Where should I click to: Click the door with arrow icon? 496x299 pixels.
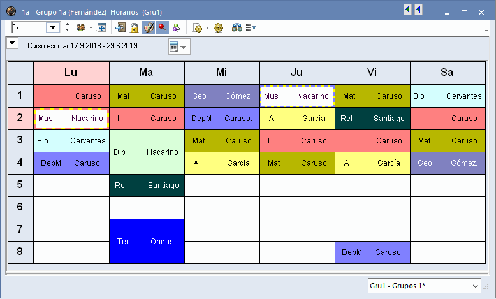pos(120,28)
